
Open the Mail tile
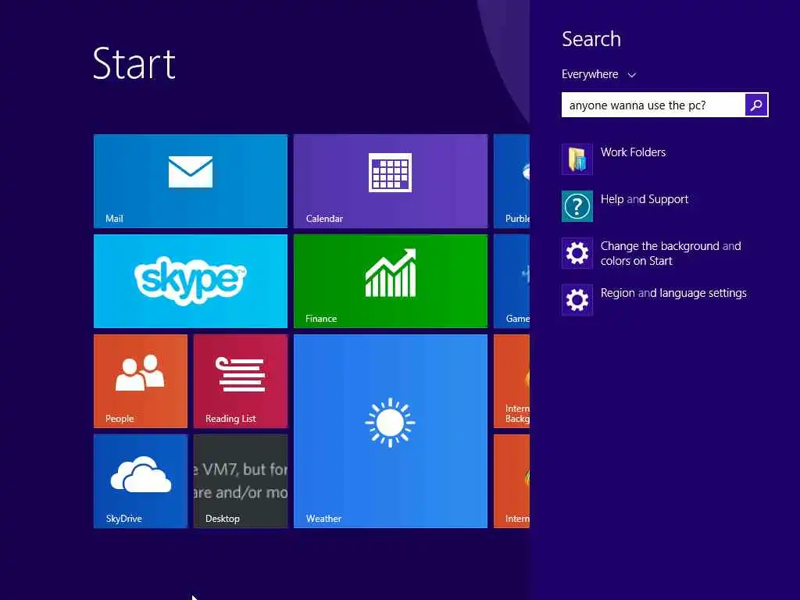coord(191,181)
